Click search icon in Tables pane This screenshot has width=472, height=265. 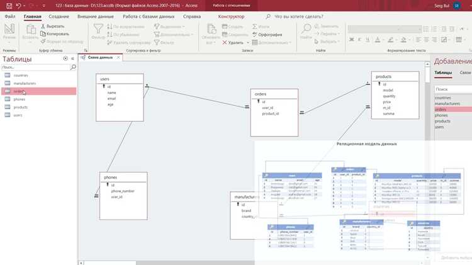[x=73, y=67]
